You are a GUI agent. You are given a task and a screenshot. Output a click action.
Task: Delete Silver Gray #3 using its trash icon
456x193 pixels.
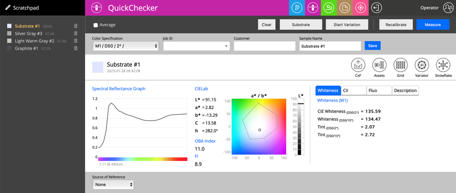(x=76, y=33)
